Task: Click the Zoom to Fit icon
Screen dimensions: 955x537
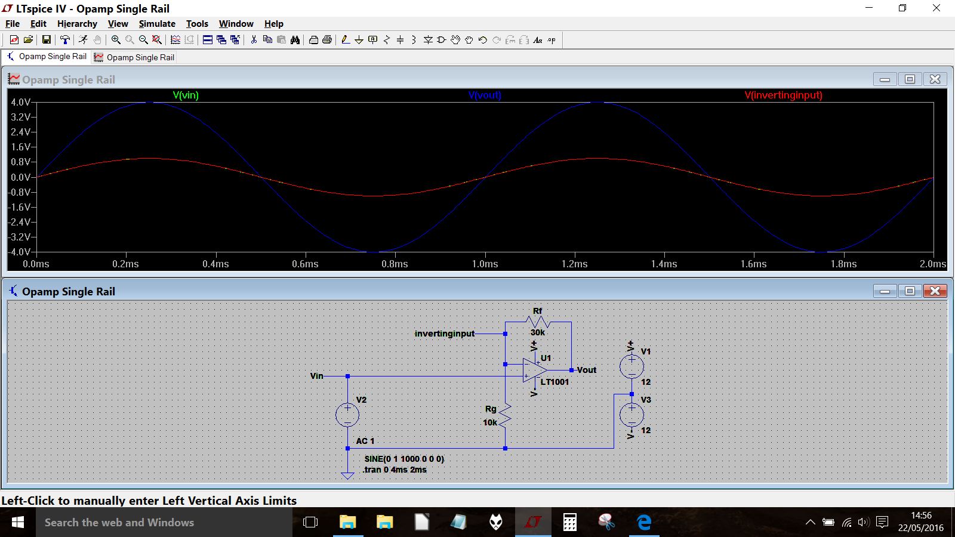Action: pos(157,40)
